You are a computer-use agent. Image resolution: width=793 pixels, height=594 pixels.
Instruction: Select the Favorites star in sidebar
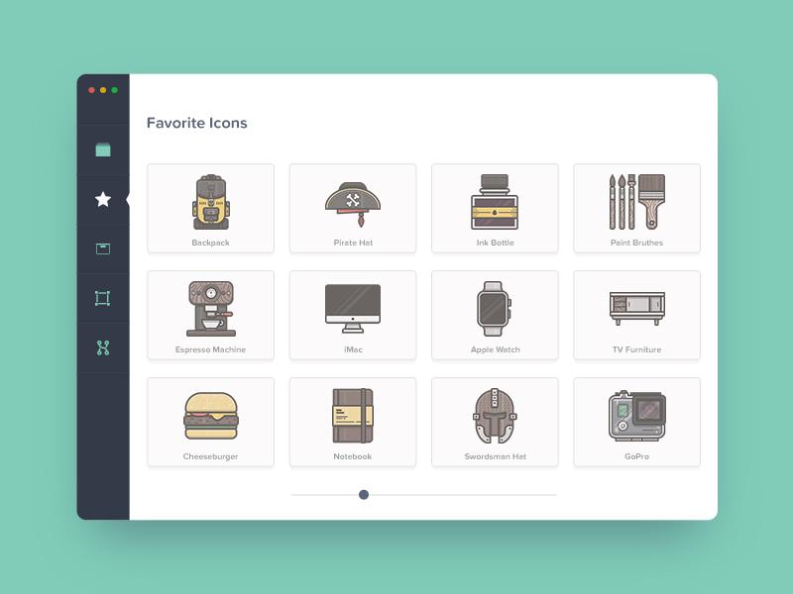click(103, 199)
